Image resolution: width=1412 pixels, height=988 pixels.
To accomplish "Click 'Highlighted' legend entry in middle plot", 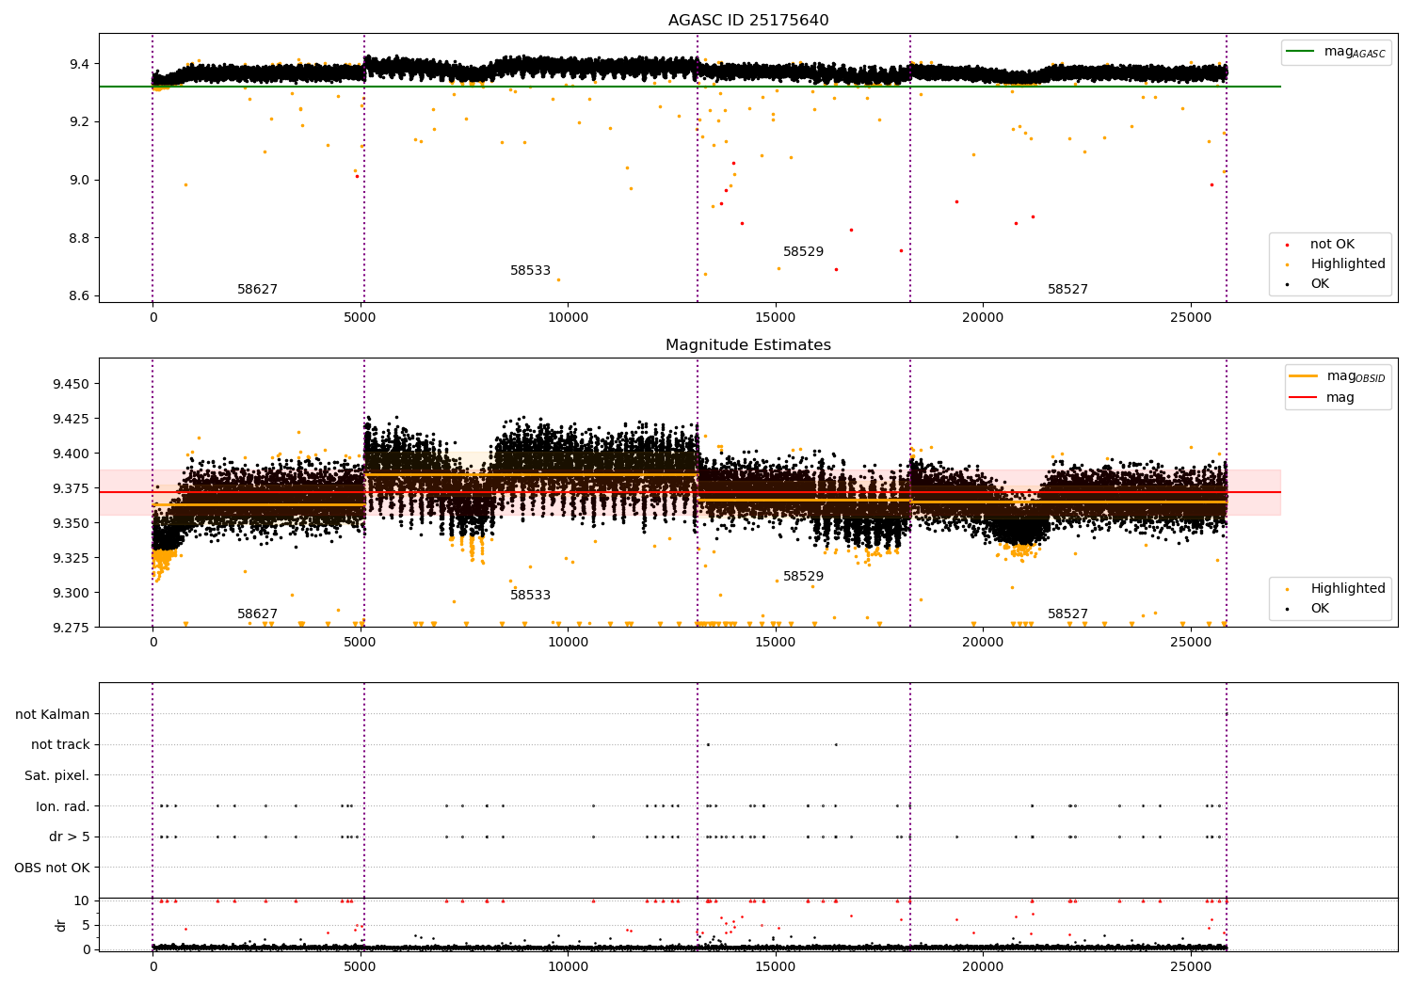I will [1337, 589].
